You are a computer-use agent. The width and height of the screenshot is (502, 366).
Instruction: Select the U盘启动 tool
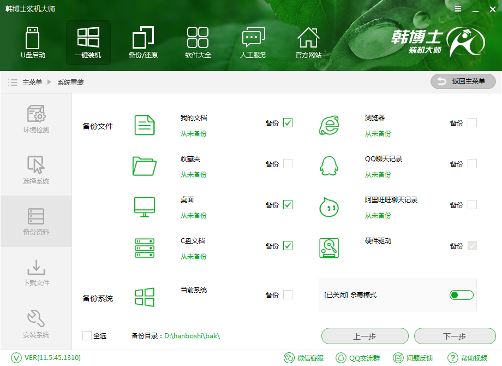33,43
